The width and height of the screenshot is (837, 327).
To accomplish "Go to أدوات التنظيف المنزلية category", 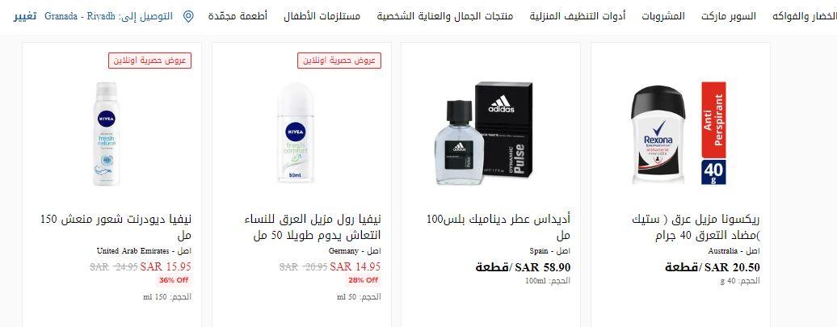I will pos(578,16).
